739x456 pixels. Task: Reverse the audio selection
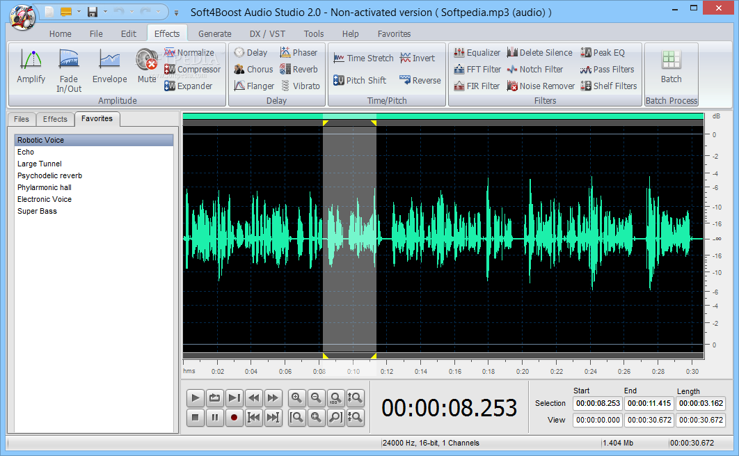(x=420, y=80)
